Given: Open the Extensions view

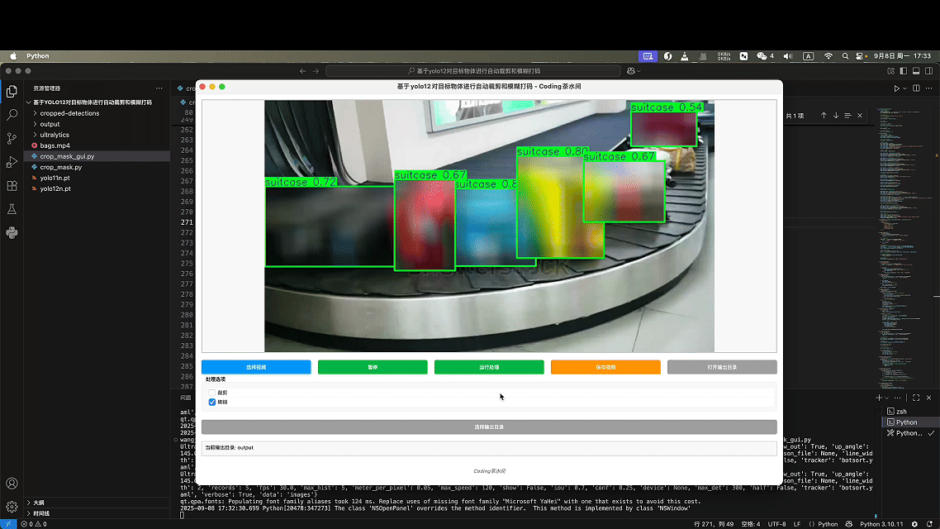Looking at the screenshot, I should [12, 186].
